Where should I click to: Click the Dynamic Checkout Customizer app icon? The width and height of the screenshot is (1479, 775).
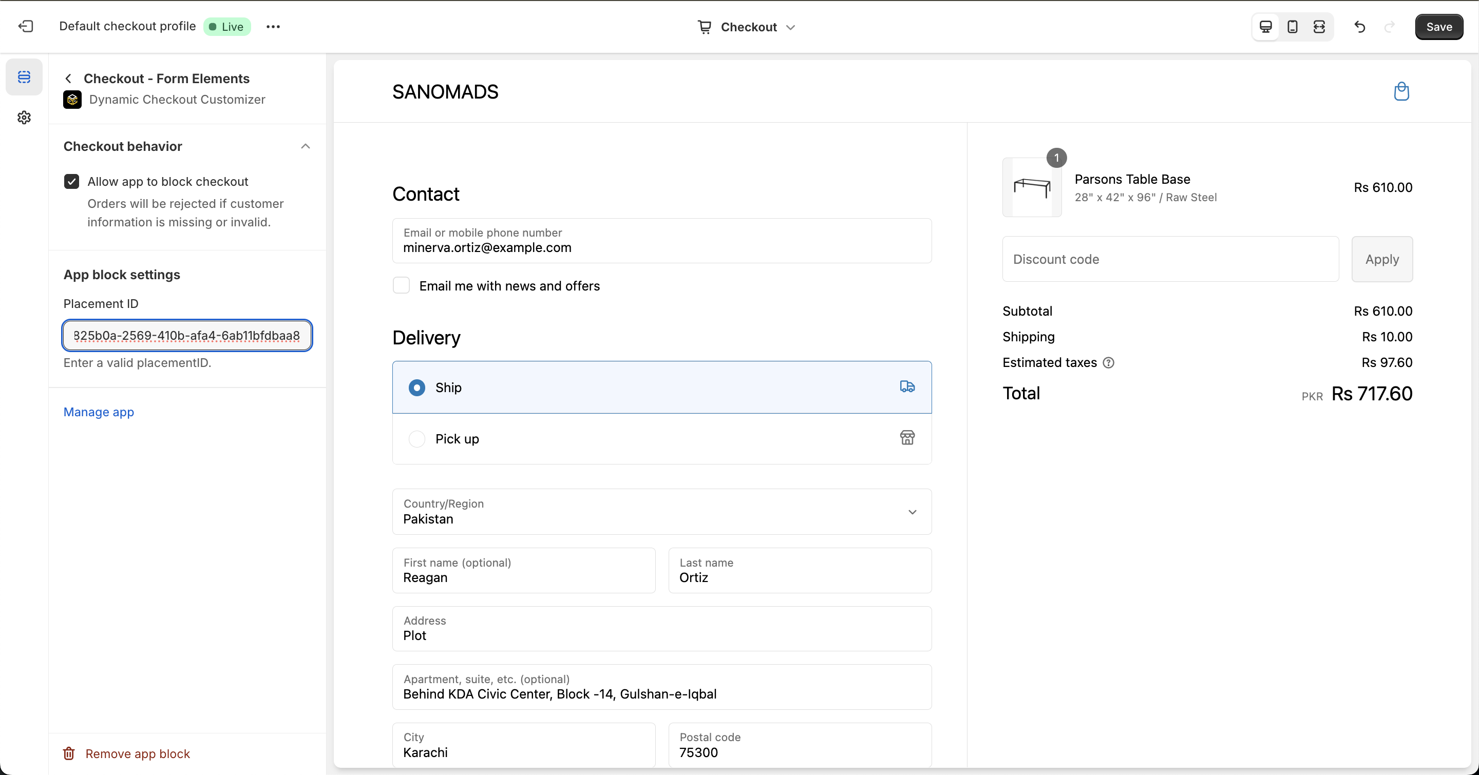pos(72,100)
